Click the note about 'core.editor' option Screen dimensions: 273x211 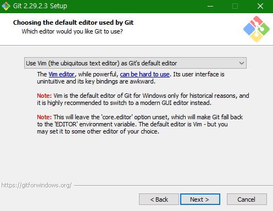(140, 124)
